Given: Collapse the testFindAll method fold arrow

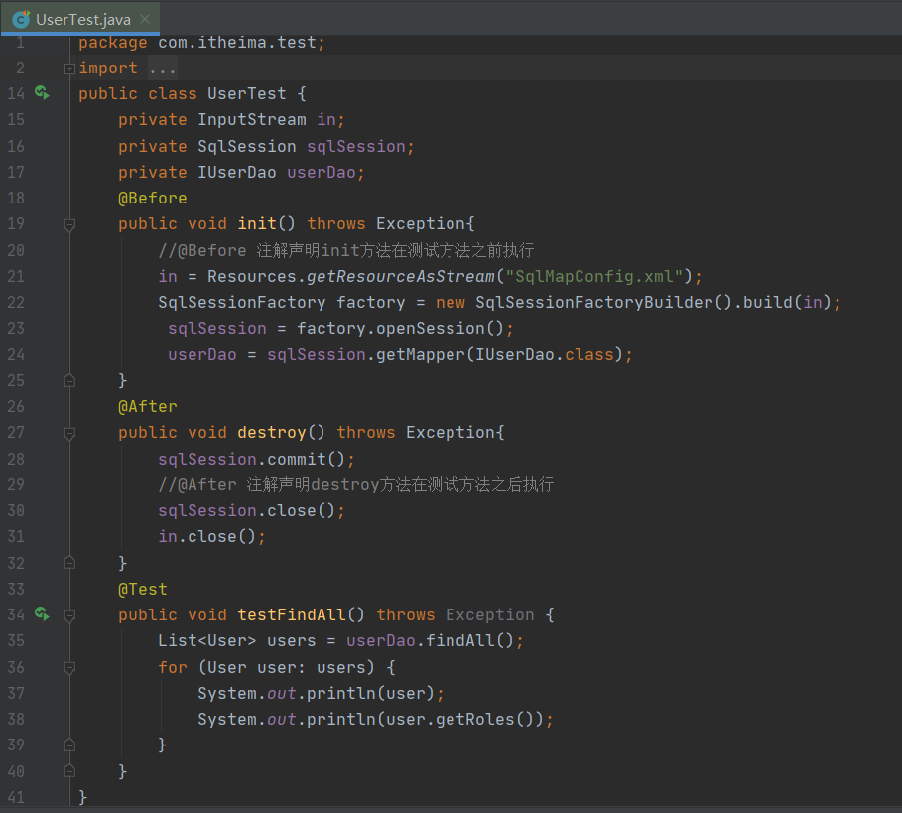Looking at the screenshot, I should tap(69, 616).
